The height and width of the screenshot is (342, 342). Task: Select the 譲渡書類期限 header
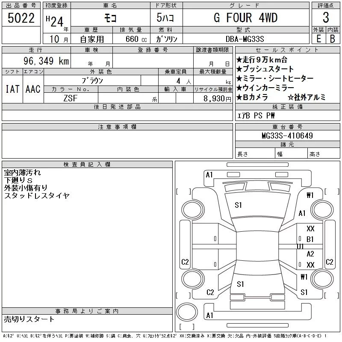pos(212,50)
